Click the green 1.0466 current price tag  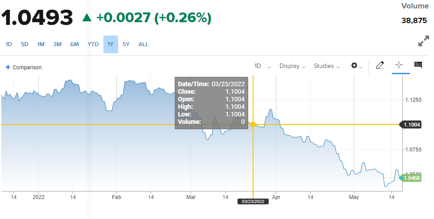pyautogui.click(x=412, y=178)
